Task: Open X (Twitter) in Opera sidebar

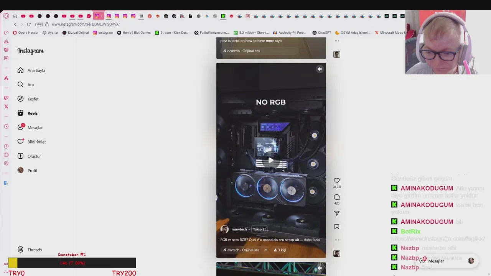Action: [6, 107]
